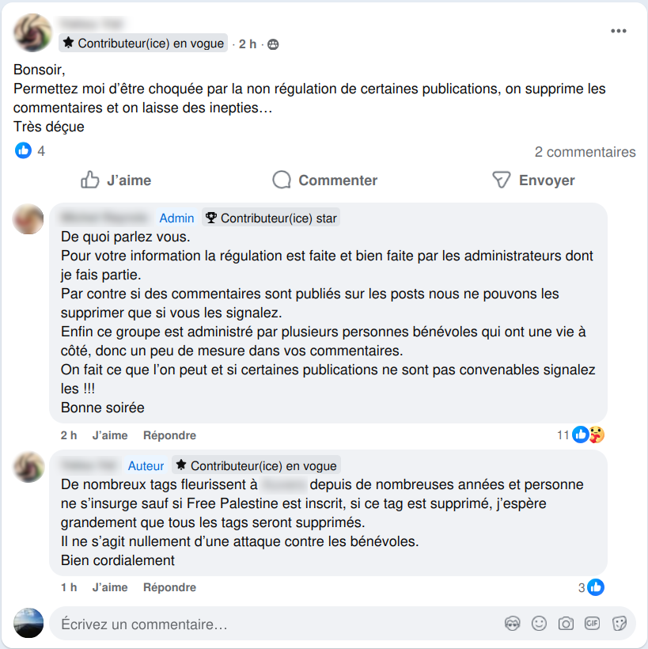Reply to the admin's comment
Image resolution: width=648 pixels, height=649 pixels.
(x=169, y=435)
